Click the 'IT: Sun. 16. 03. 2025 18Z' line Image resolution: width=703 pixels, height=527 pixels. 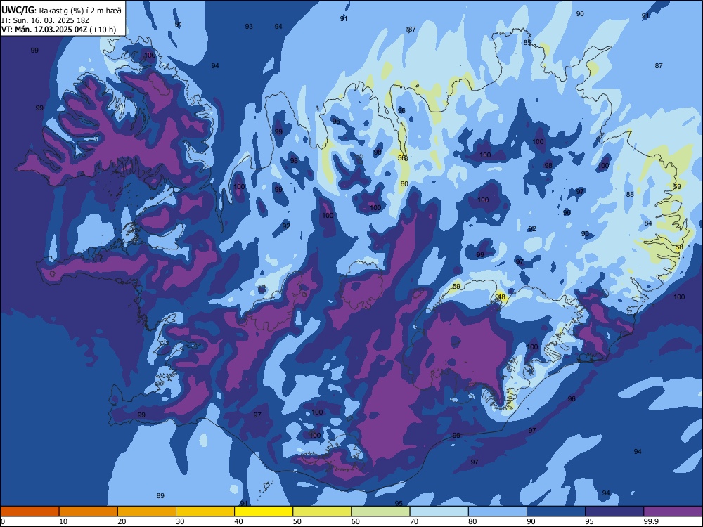click(x=45, y=20)
